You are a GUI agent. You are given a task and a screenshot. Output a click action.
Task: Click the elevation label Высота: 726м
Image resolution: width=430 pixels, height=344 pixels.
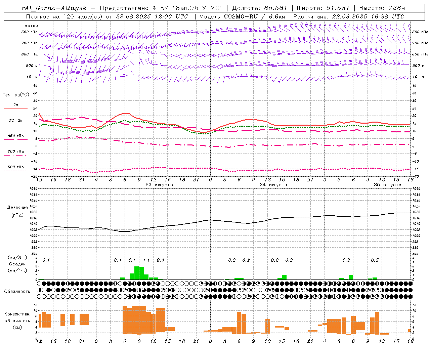pos(382,8)
